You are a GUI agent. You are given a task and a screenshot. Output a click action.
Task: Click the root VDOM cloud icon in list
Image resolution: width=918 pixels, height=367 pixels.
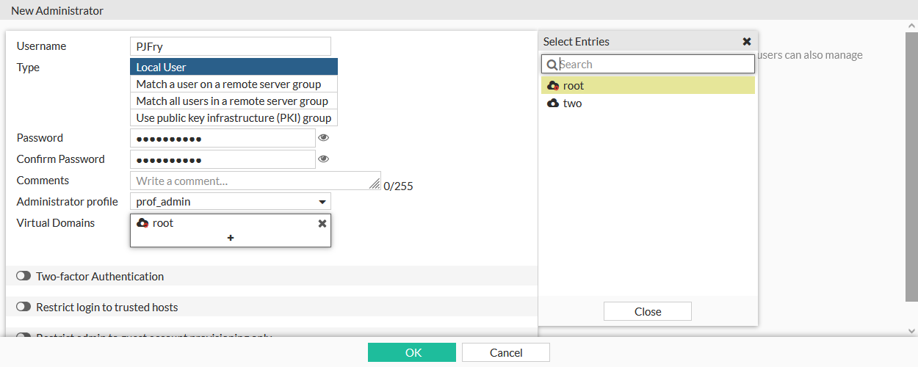pos(553,86)
